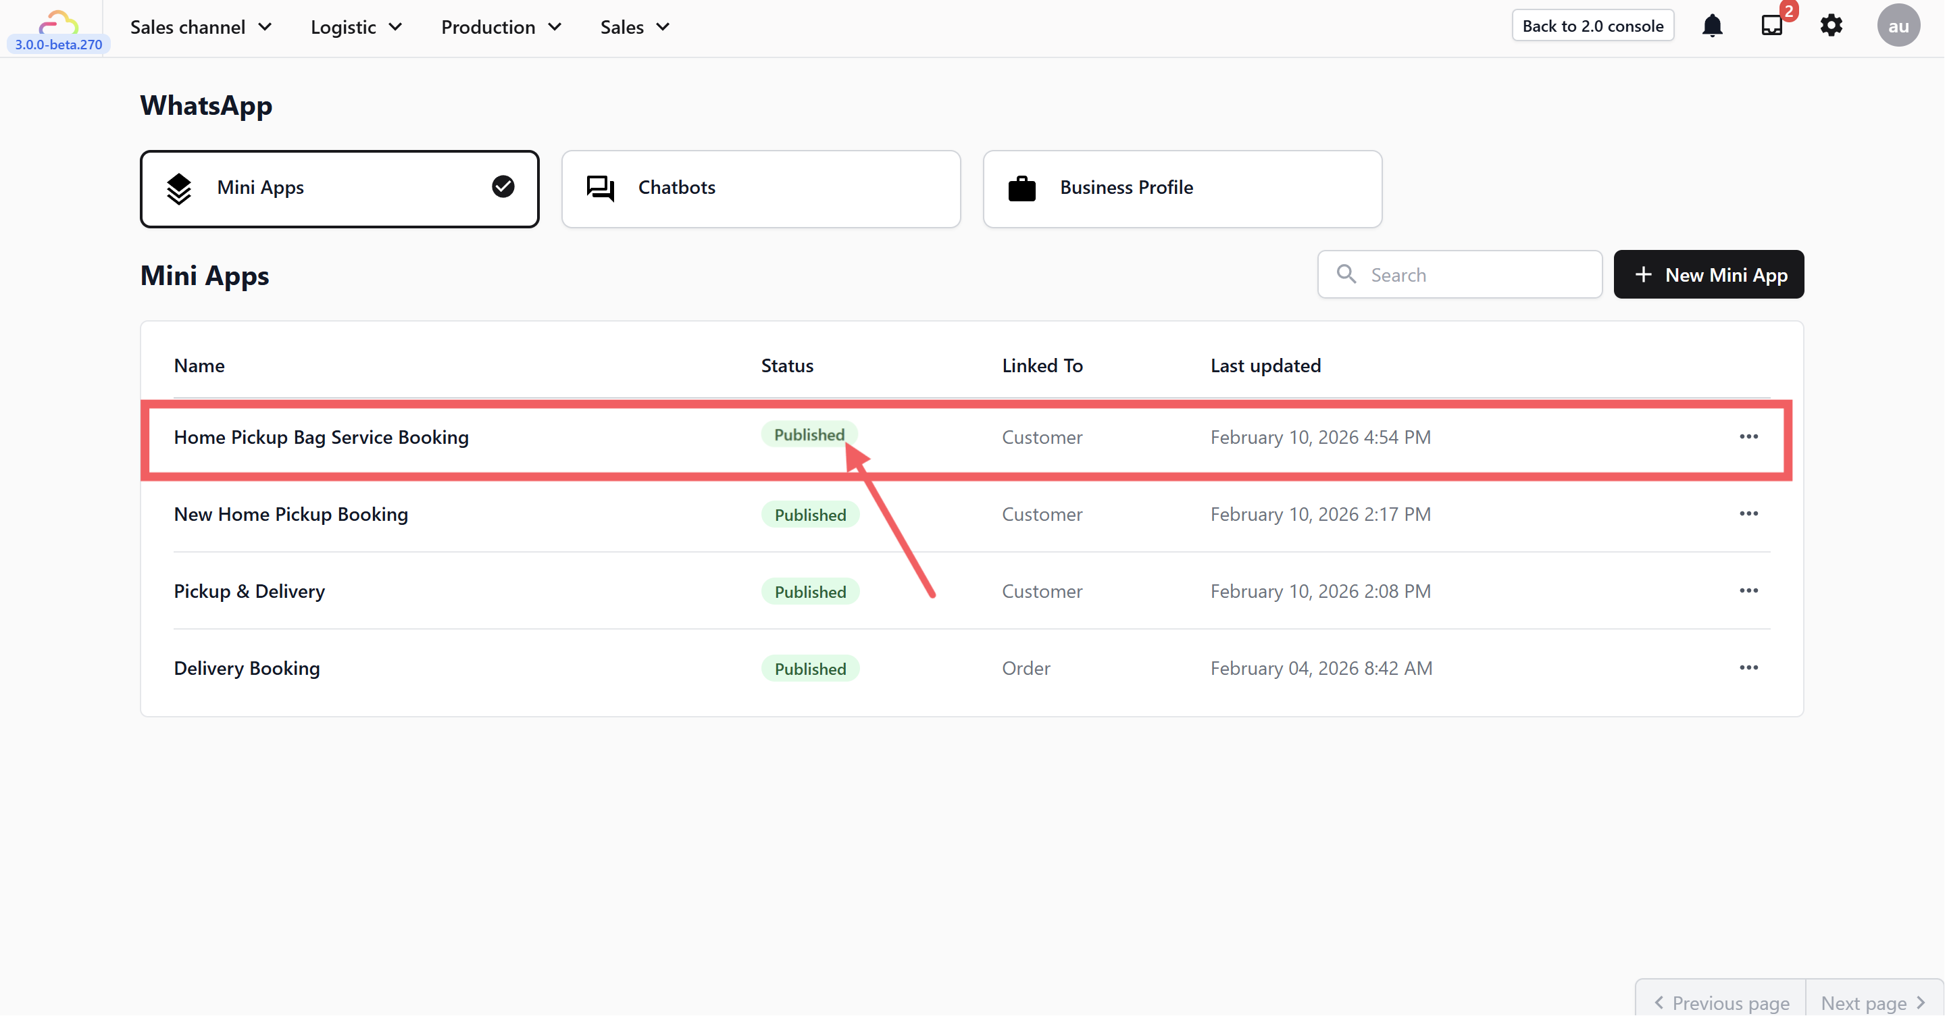Open three-dot menu for Pickup & Delivery
This screenshot has width=1945, height=1016.
(1748, 591)
